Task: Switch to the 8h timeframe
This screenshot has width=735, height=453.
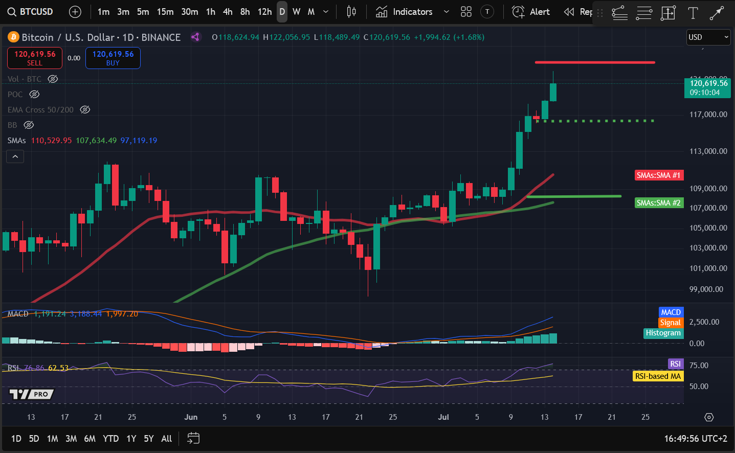Action: click(x=245, y=12)
